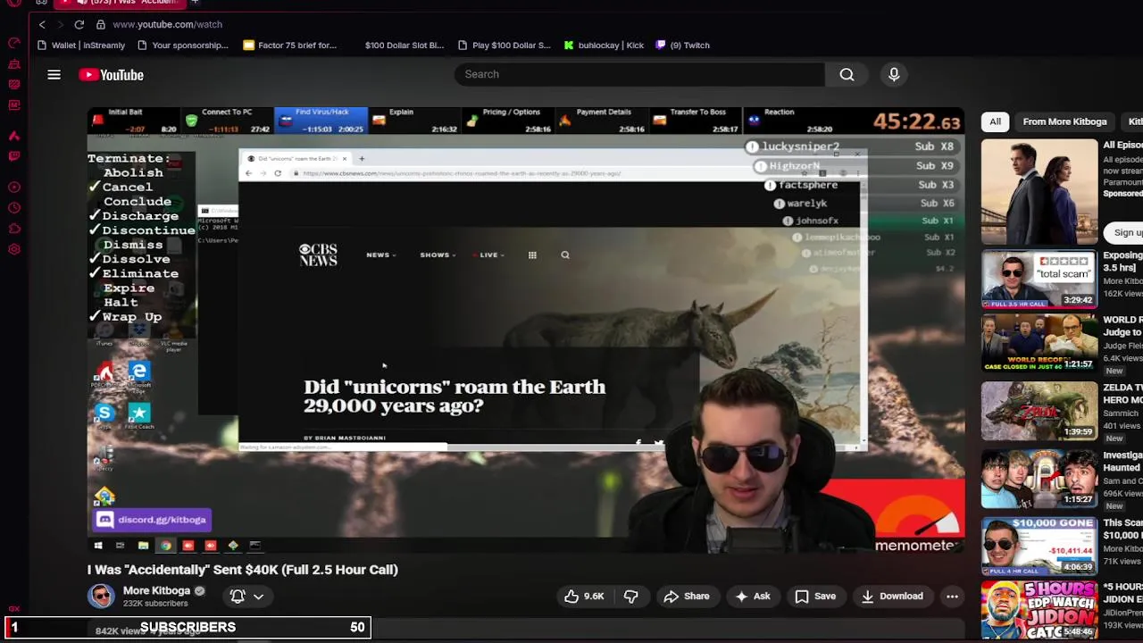Image resolution: width=1143 pixels, height=643 pixels.
Task: Go back with the browser back arrow
Action: [42, 24]
